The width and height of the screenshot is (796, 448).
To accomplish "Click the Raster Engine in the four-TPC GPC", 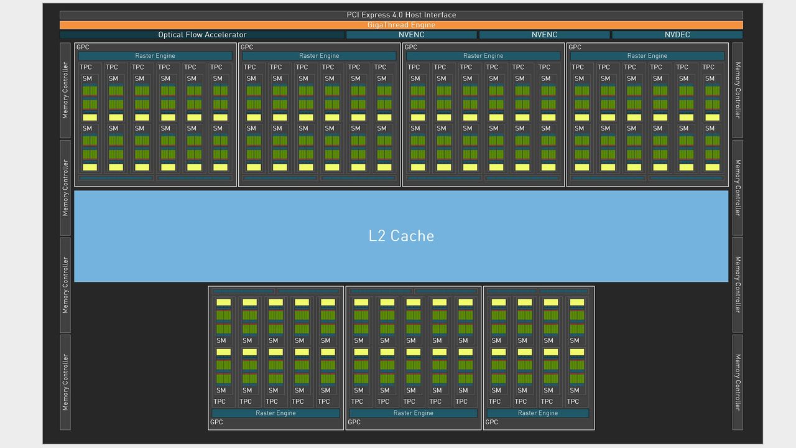I will 538,413.
